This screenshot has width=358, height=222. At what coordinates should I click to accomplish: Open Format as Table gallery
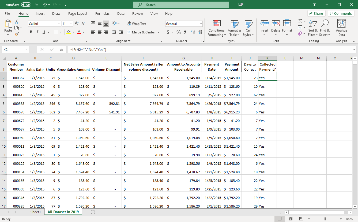pyautogui.click(x=235, y=28)
